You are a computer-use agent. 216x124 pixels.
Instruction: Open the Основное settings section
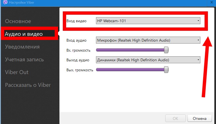pyautogui.click(x=18, y=21)
